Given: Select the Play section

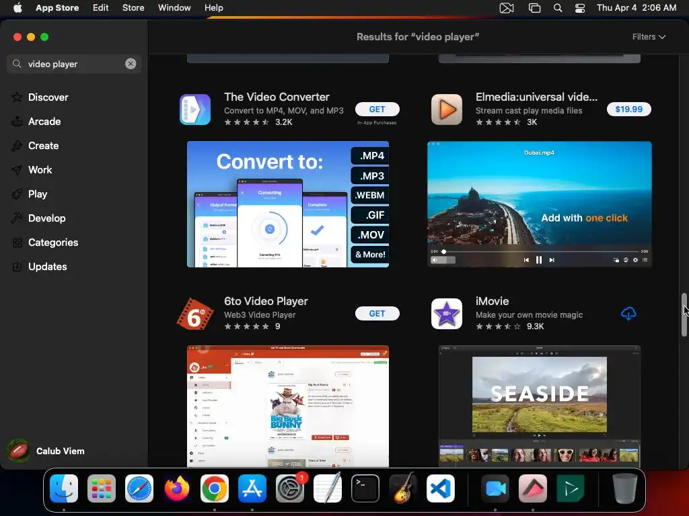Looking at the screenshot, I should pyautogui.click(x=38, y=194).
